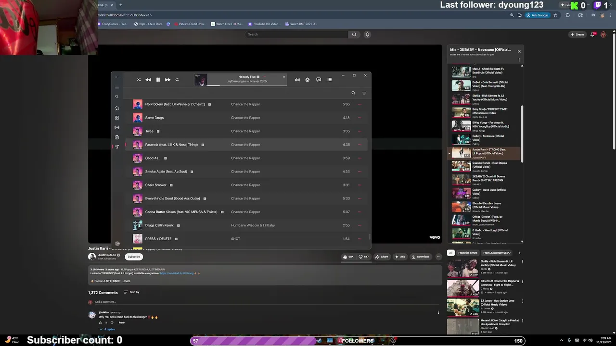Submit the YouTube search magnifier button
This screenshot has width=616, height=346.
(x=354, y=35)
